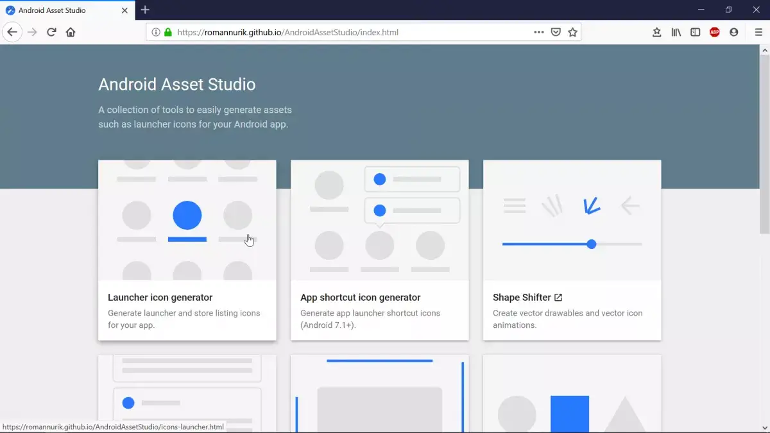Click the Launcher icon generator card thumbnail

click(x=187, y=220)
